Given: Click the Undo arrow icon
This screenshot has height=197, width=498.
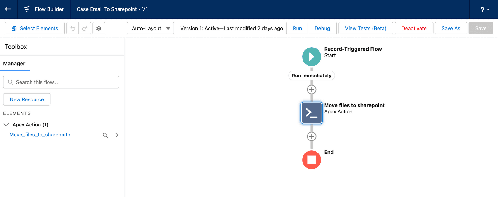Looking at the screenshot, I should pos(73,28).
